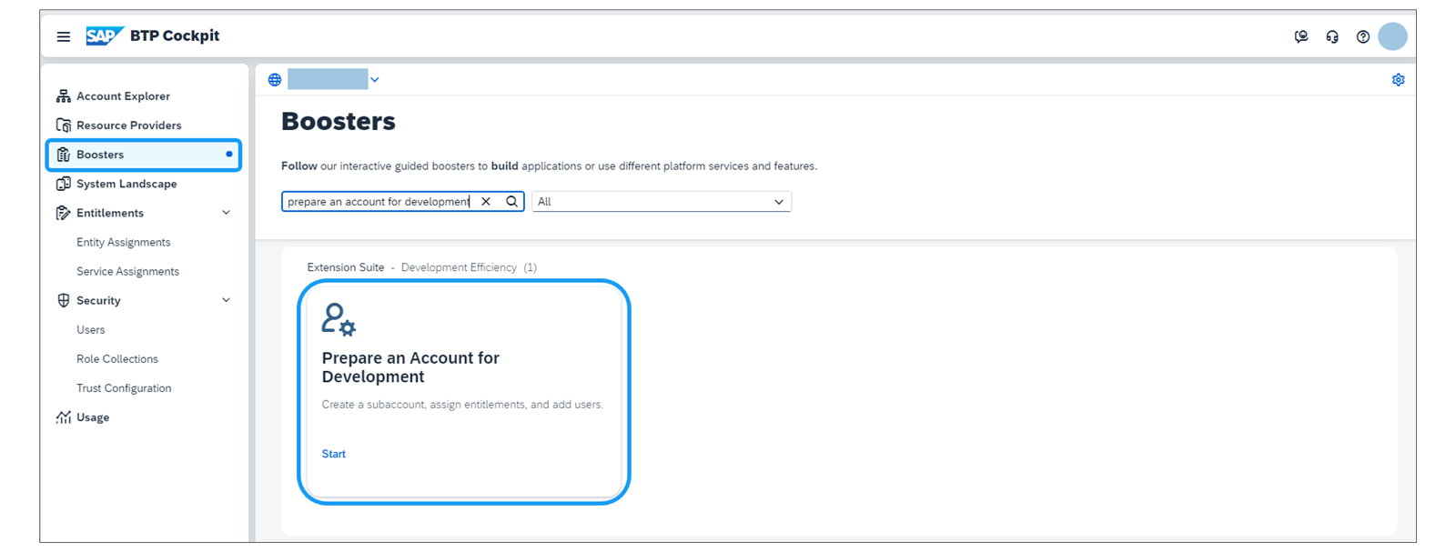Click the SAP logo
Viewport: 1456px width, 552px height.
point(105,35)
